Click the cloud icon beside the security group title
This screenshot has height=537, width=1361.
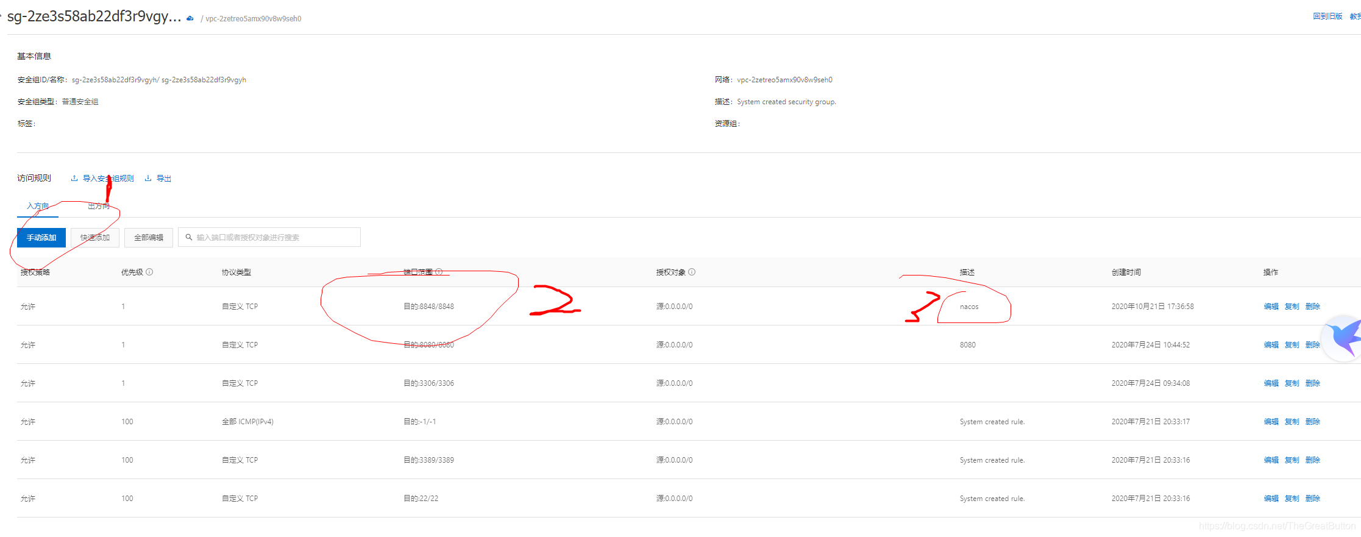click(190, 18)
